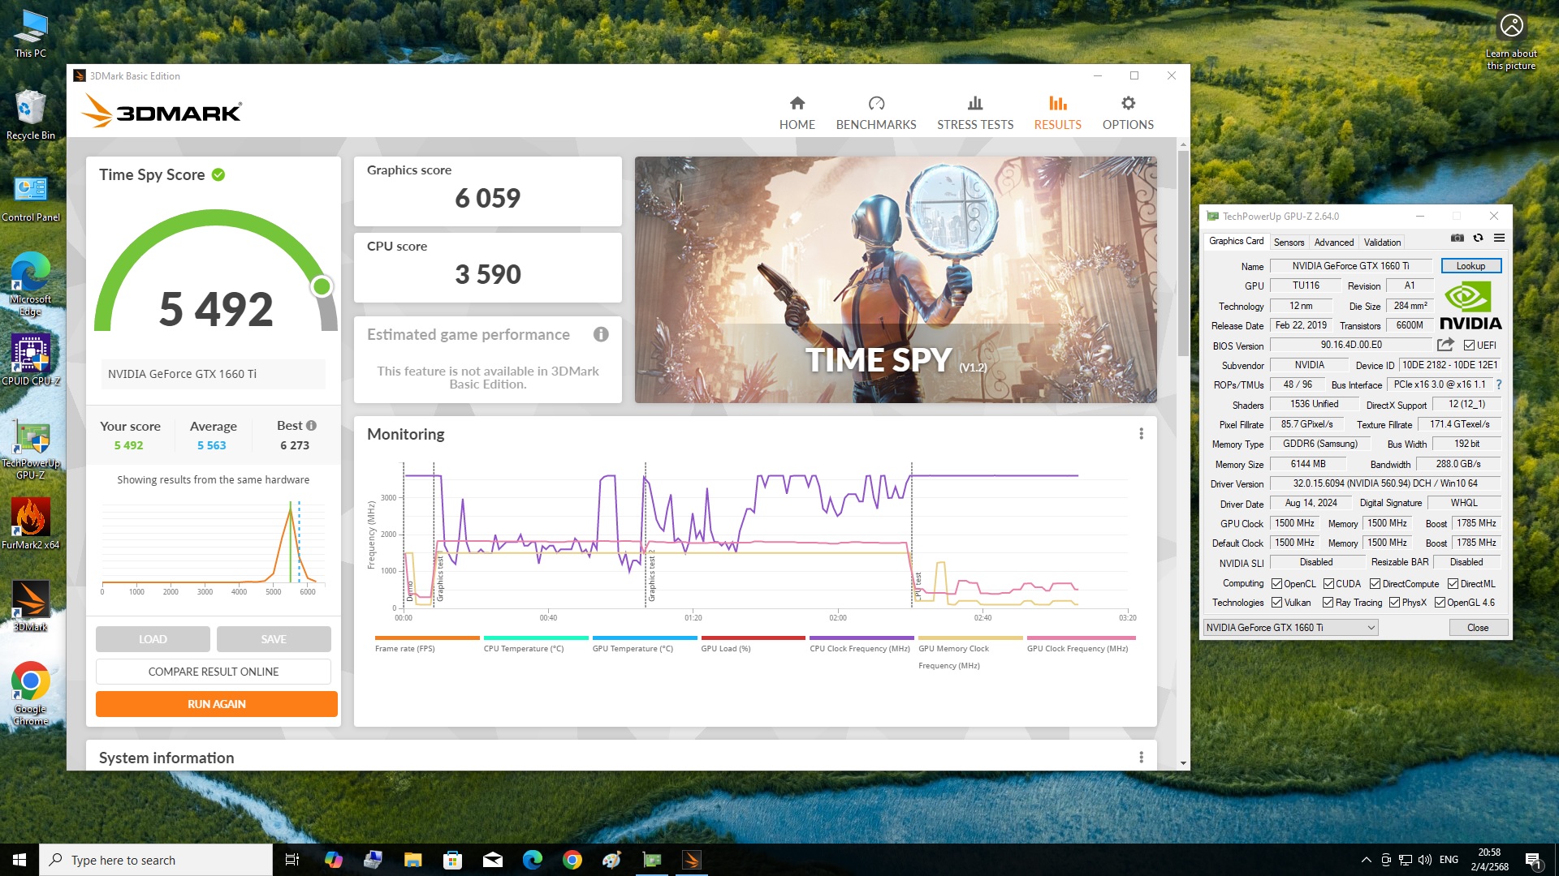Click the Lookup button in GPU-Z

coord(1470,266)
